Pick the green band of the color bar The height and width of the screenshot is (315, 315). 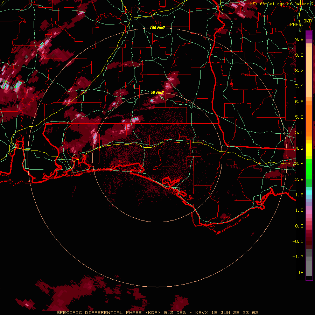pyautogui.click(x=309, y=169)
